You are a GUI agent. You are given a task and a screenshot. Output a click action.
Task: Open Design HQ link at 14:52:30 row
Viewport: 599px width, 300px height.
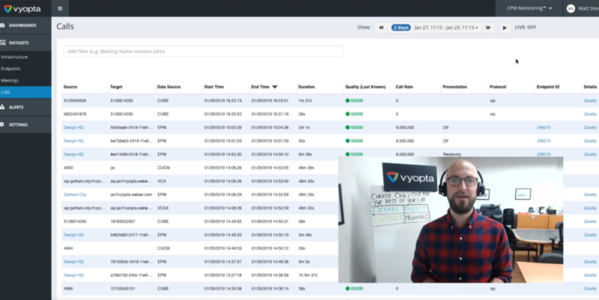[73, 154]
